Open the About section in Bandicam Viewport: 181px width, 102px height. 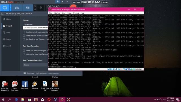(x=7, y=46)
